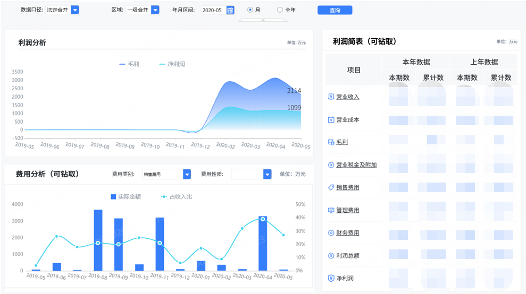Click 本期数 header under 本年数据
526x294 pixels.
(x=399, y=77)
